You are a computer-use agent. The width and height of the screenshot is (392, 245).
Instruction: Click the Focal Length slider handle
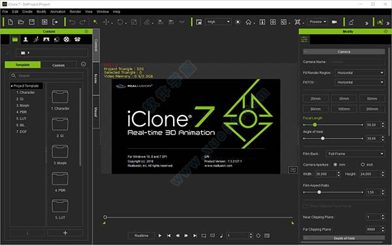point(315,125)
